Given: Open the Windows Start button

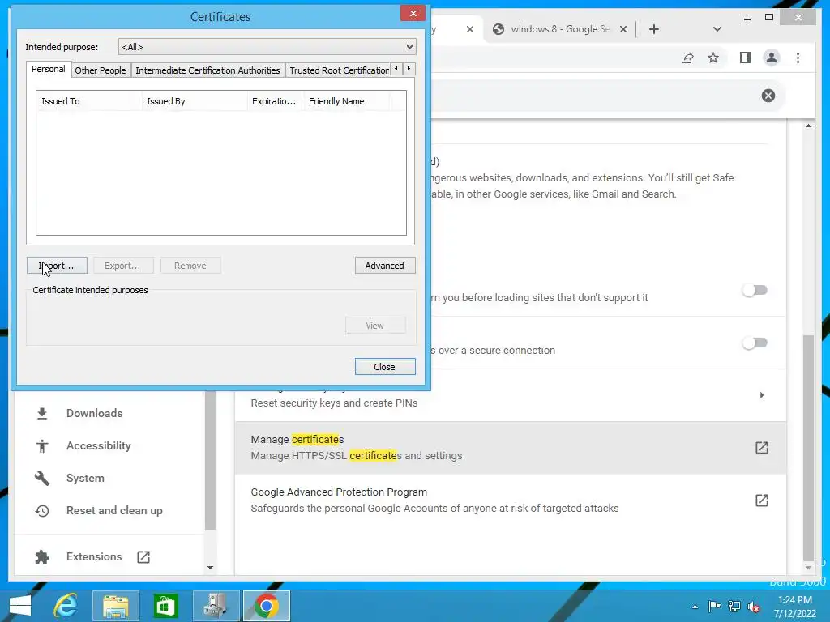Looking at the screenshot, I should pyautogui.click(x=20, y=606).
